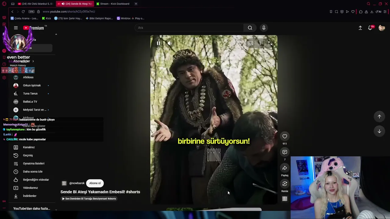This screenshot has height=219, width=390.
Task: Open linked video Sen Demirden Bi Tarrağa Benziyorsun
Action: click(89, 199)
